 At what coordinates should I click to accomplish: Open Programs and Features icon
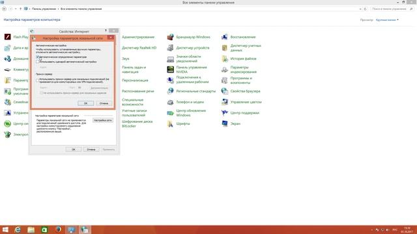tap(224, 80)
